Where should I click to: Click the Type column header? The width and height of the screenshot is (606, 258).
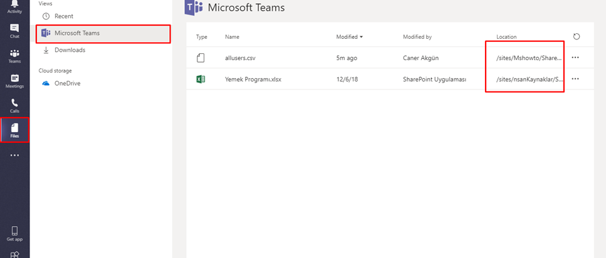201,37
